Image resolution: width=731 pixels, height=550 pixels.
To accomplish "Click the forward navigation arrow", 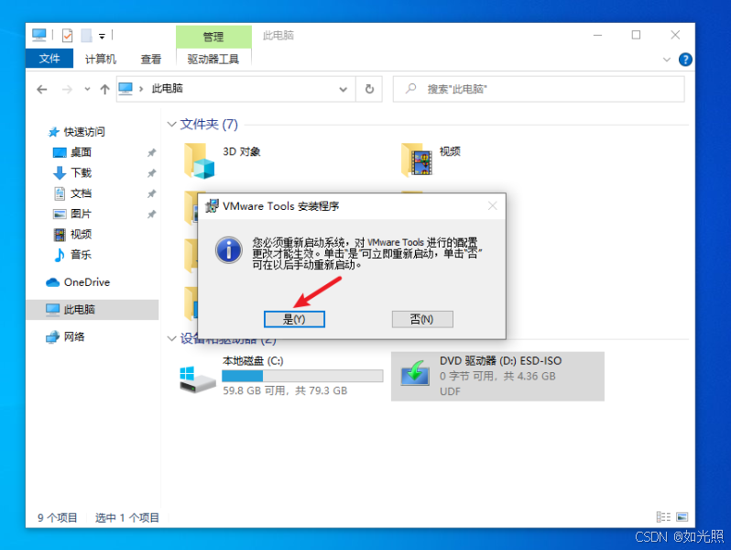I will point(67,89).
